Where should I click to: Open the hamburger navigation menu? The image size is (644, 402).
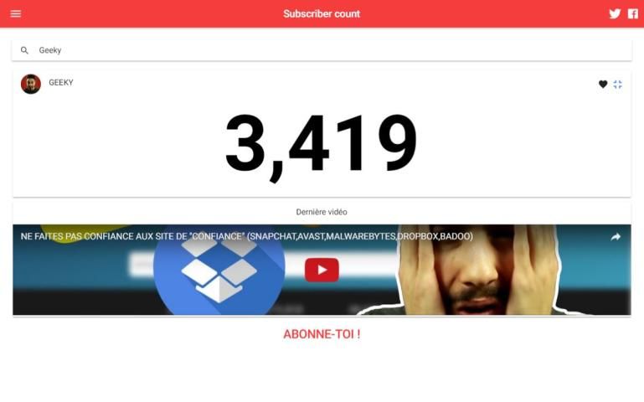click(x=16, y=14)
